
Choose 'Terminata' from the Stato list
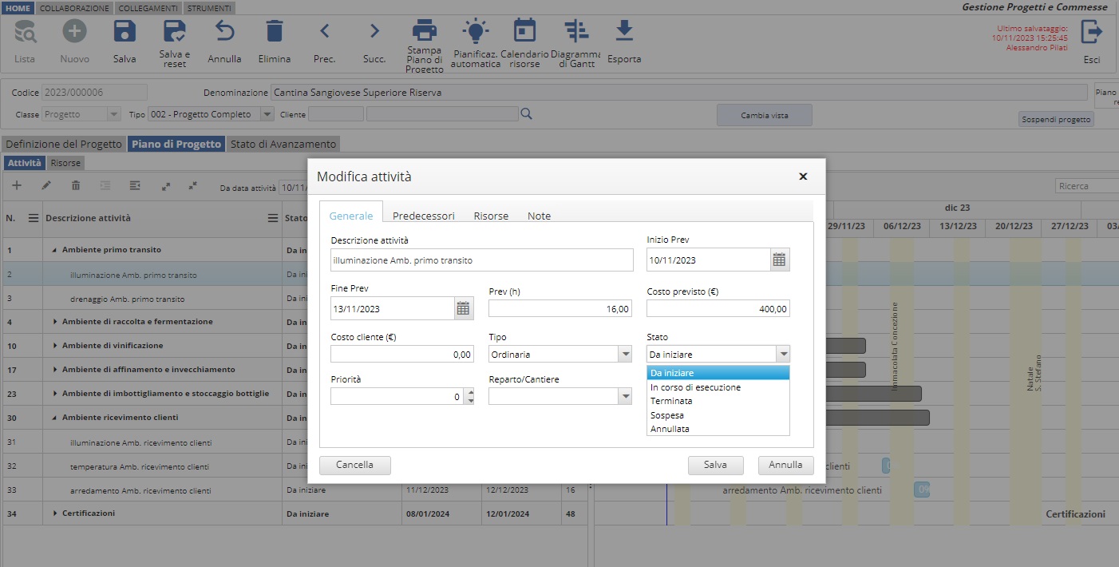671,401
